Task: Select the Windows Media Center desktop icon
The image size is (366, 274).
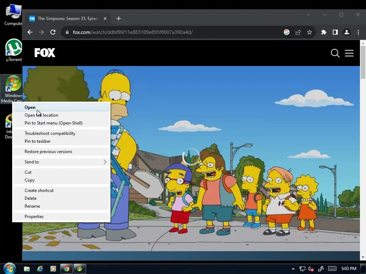Action: point(12,89)
